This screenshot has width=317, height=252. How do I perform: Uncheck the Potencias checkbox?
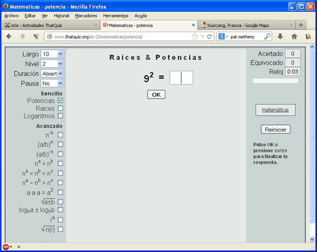[60, 101]
